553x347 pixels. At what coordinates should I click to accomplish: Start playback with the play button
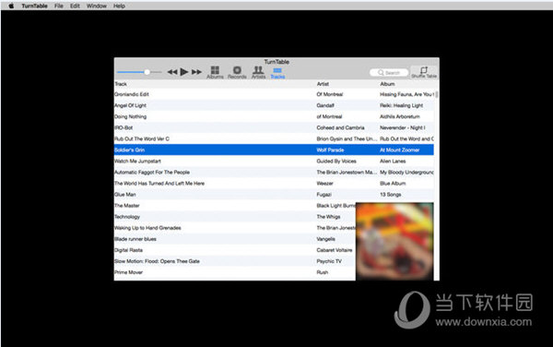pos(183,72)
